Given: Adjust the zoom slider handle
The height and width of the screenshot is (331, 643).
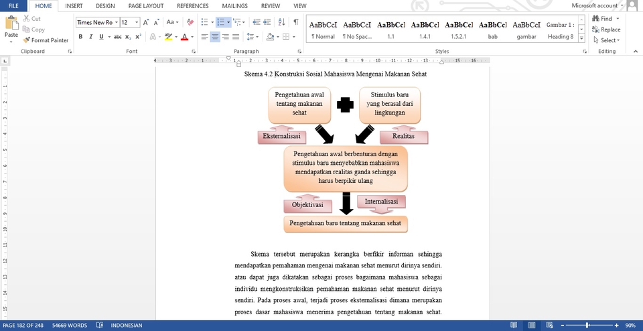Looking at the screenshot, I should click(587, 325).
